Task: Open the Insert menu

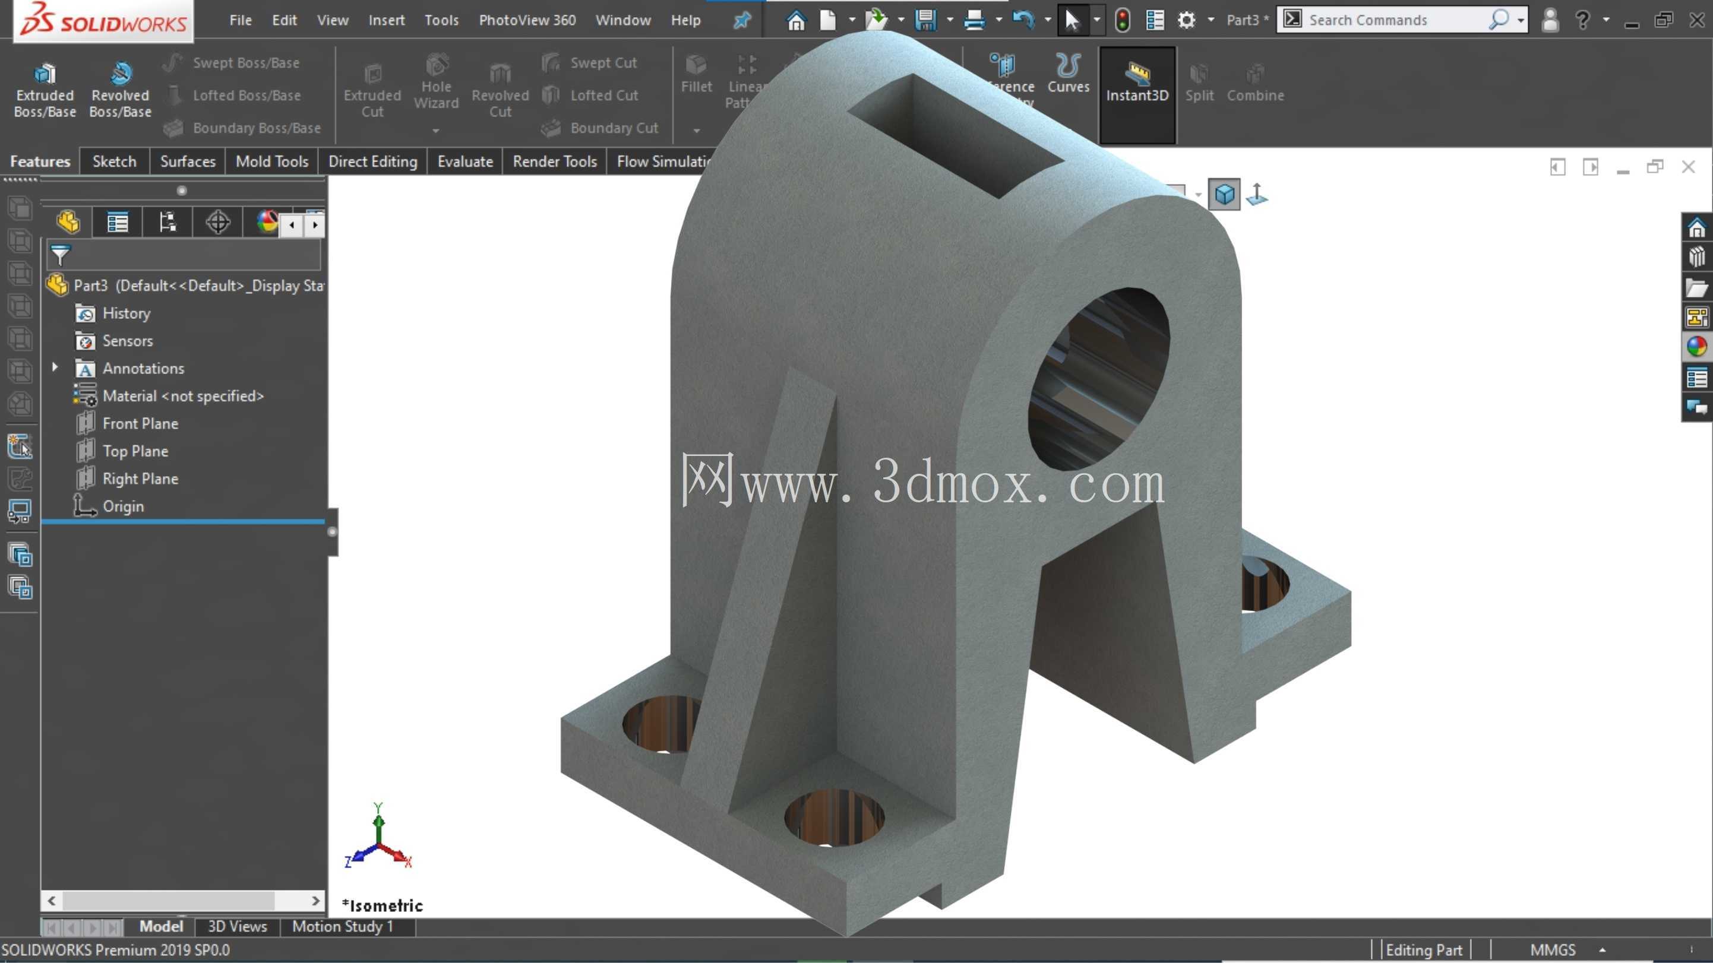Action: tap(386, 20)
